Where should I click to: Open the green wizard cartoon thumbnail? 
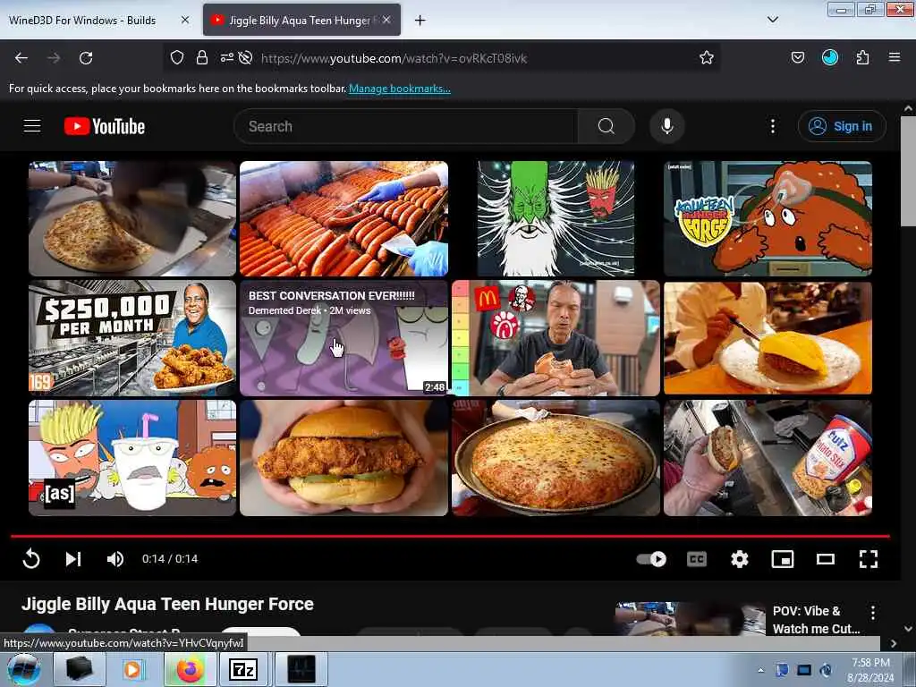[x=556, y=218]
